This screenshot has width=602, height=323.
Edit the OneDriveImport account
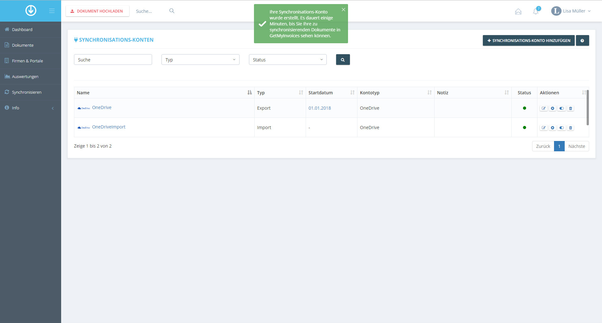pos(544,128)
